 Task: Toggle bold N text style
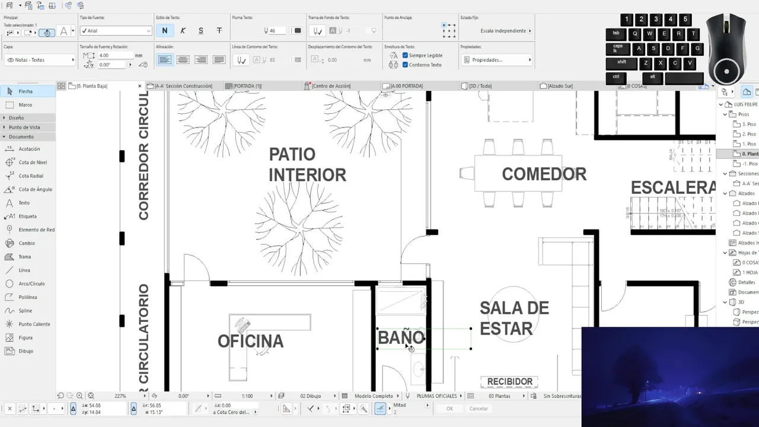(165, 31)
